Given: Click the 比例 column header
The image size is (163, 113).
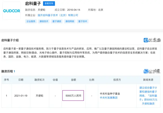Looking at the screenshot, I should coord(92,80).
